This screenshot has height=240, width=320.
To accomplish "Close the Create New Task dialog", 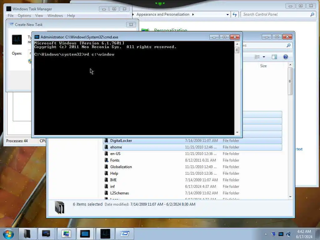I will [x=131, y=25].
